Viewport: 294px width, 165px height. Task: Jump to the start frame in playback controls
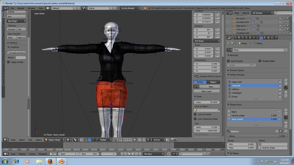[122, 154]
